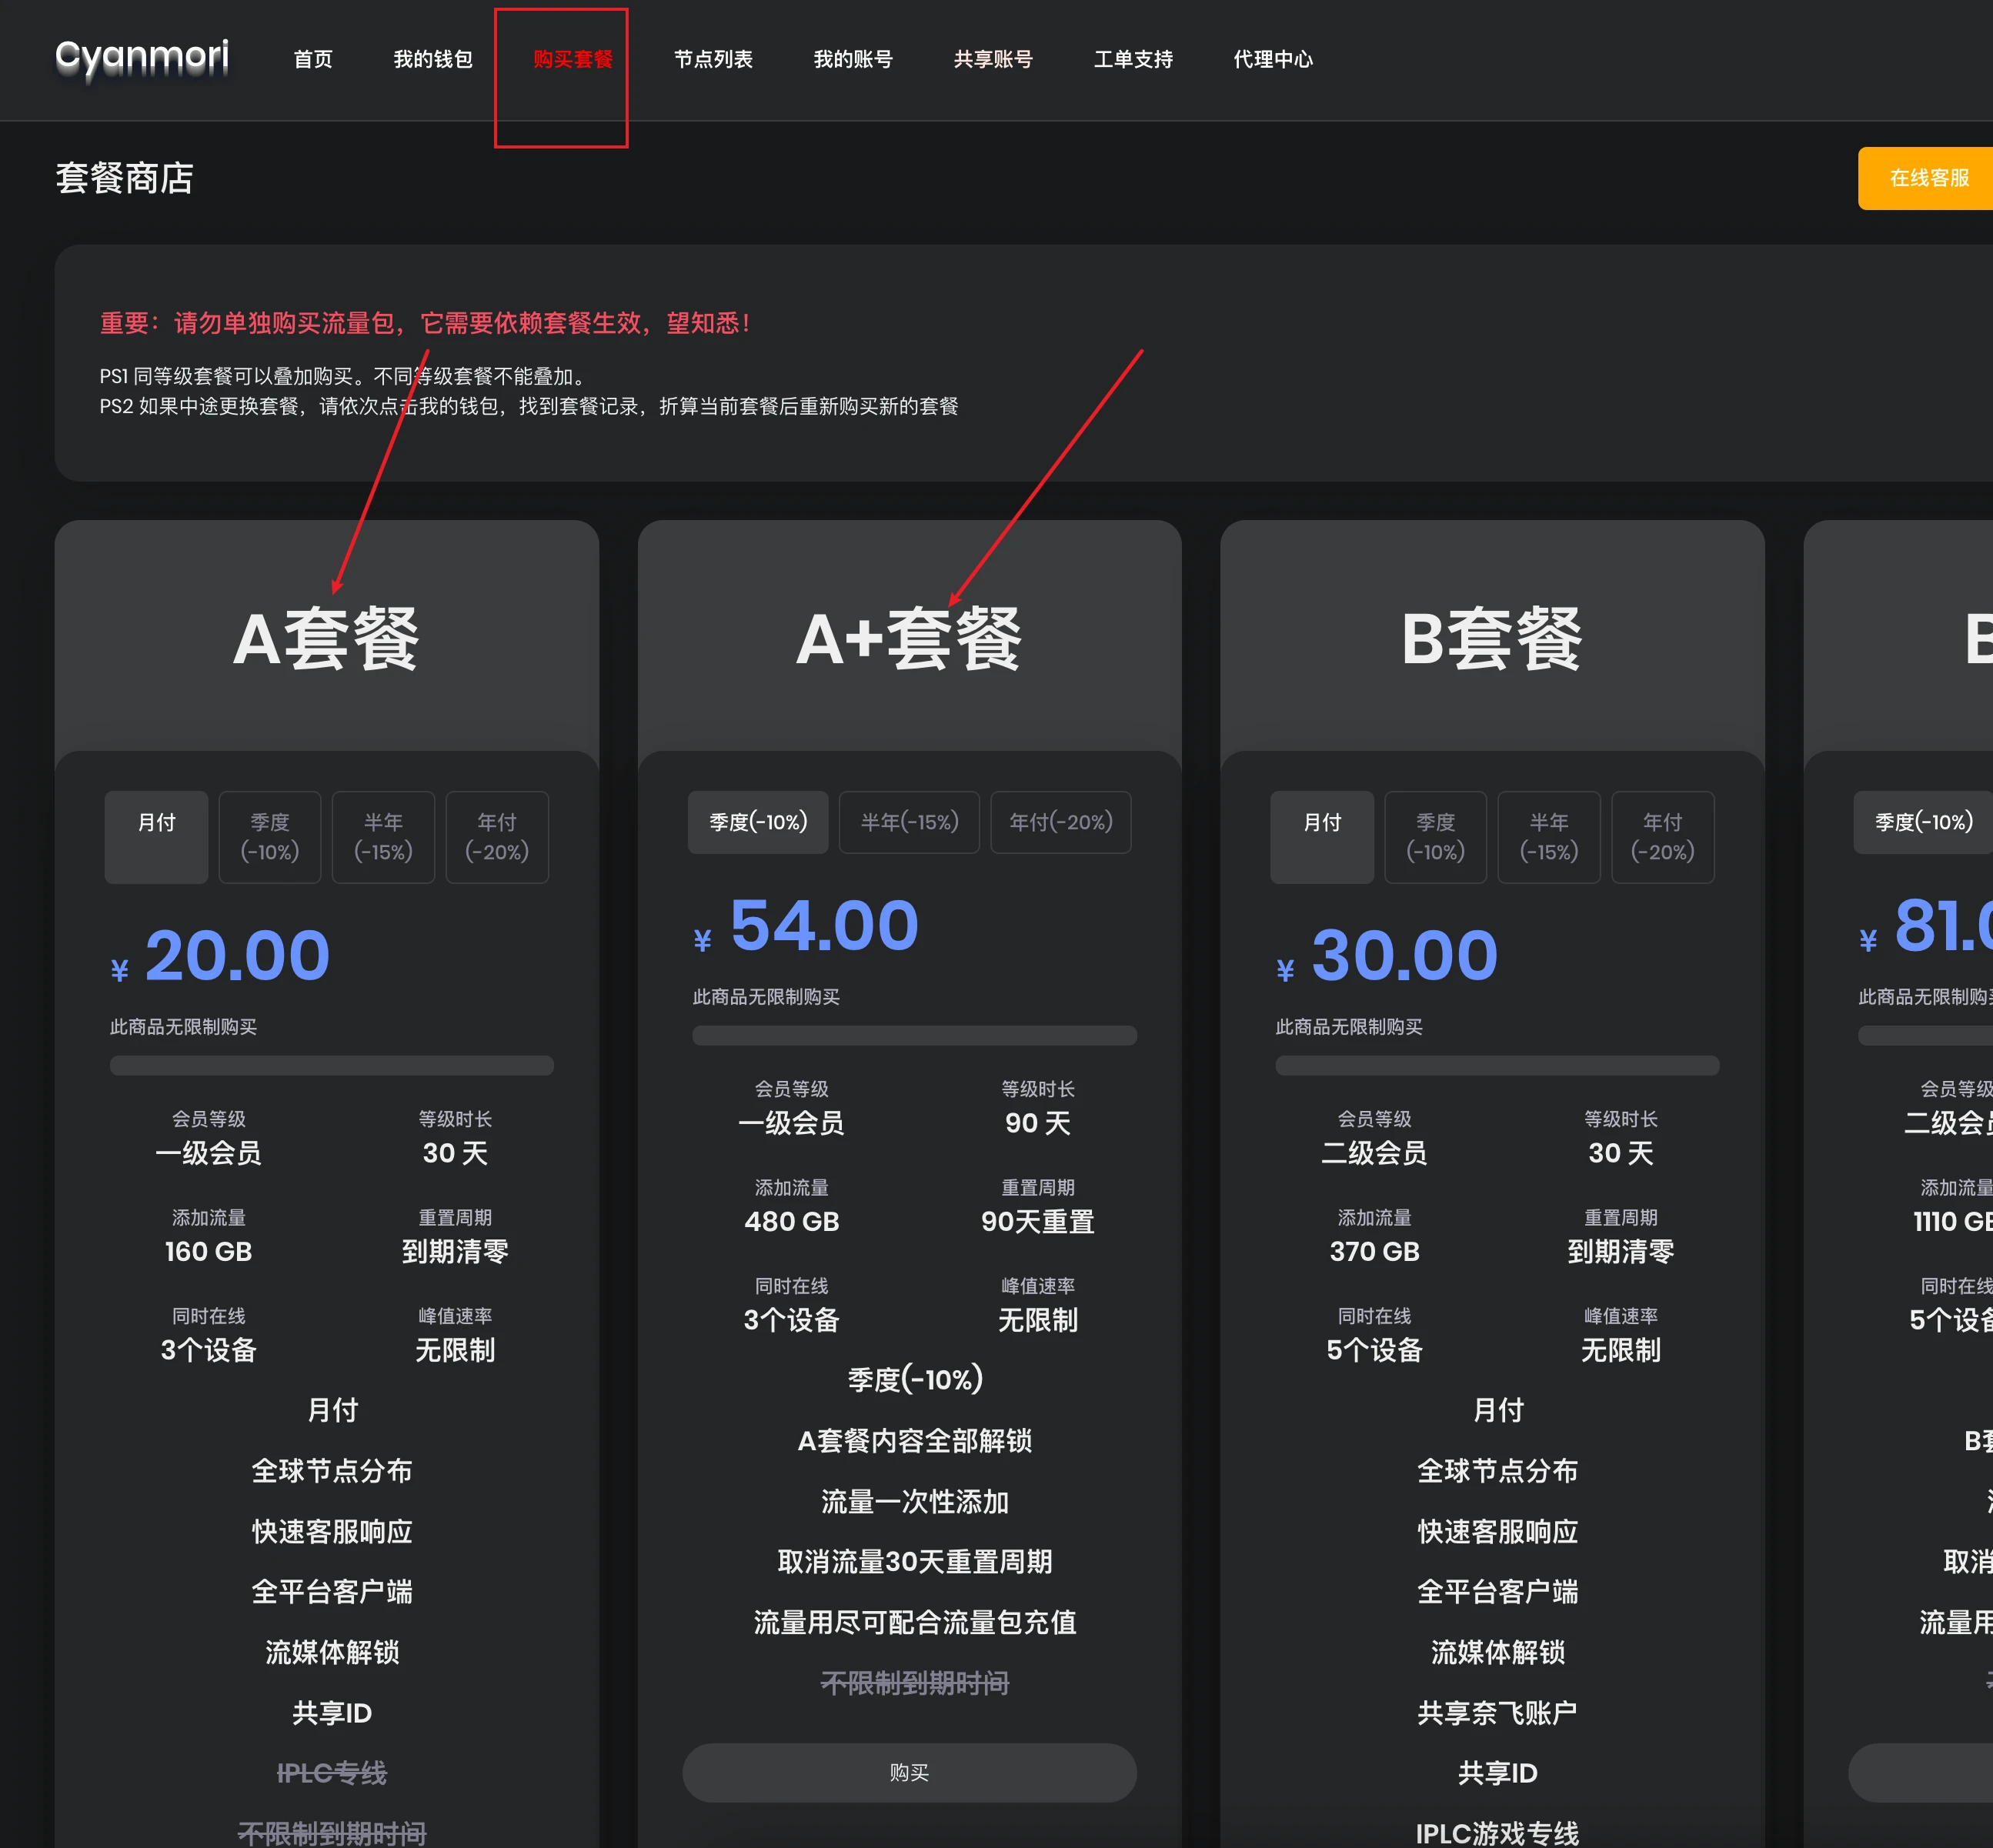Navigate to 我的钱包 page

click(432, 60)
